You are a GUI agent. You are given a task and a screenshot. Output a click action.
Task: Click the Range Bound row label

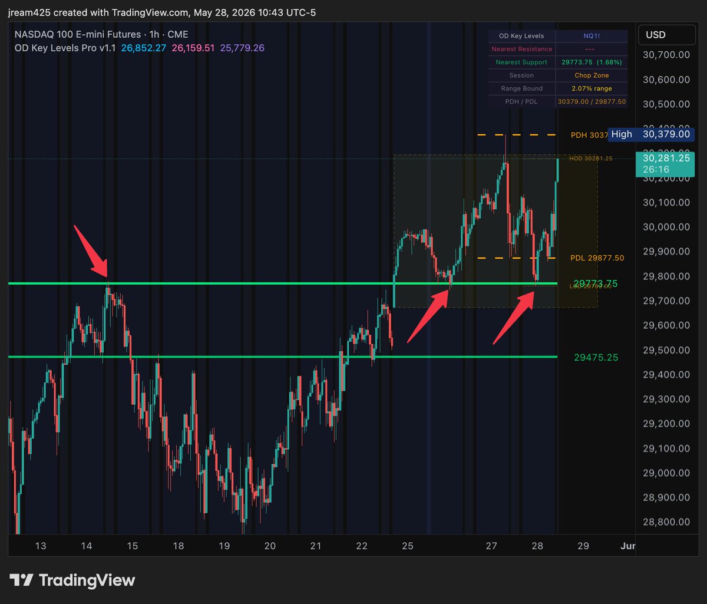(x=521, y=88)
